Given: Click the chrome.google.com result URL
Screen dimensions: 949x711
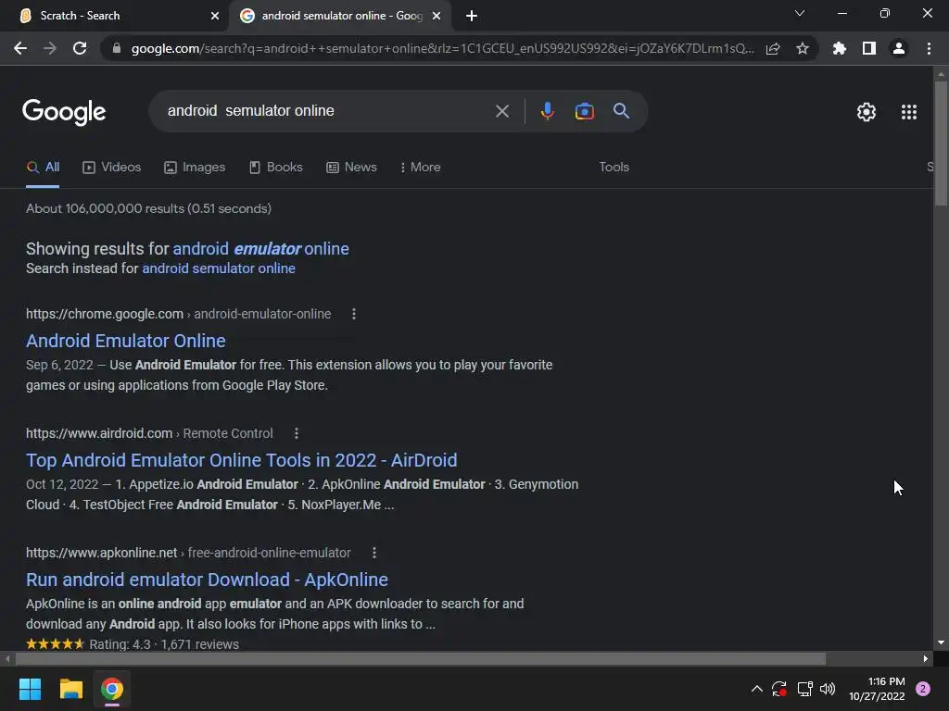Looking at the screenshot, I should pos(179,314).
